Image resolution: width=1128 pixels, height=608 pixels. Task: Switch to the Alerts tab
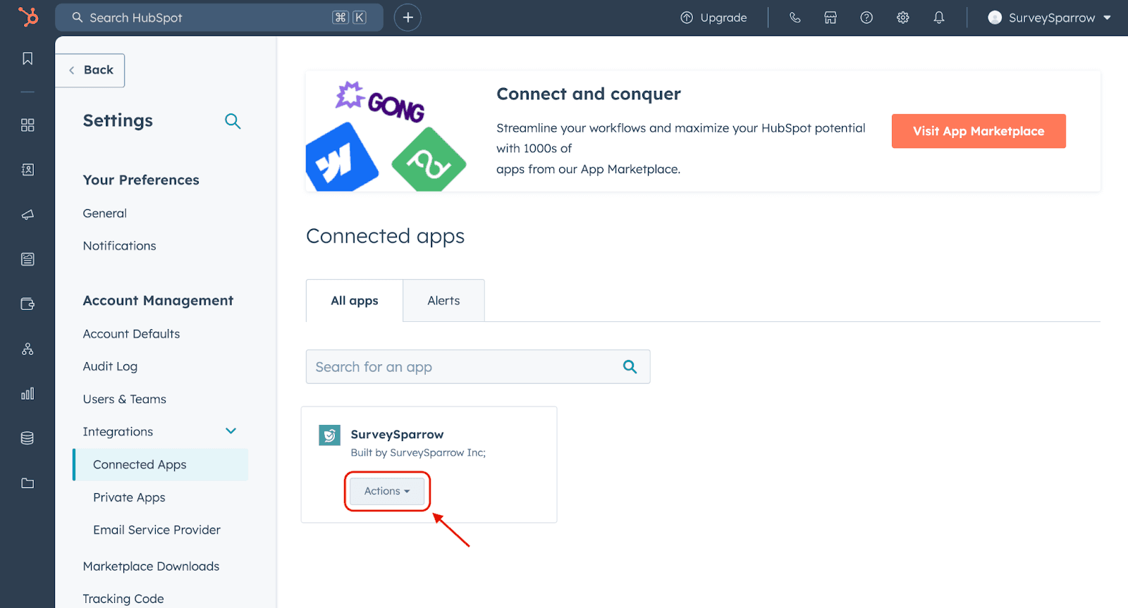tap(443, 301)
